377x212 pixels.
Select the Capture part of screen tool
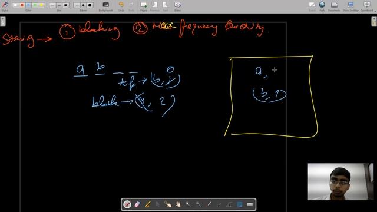point(240,204)
